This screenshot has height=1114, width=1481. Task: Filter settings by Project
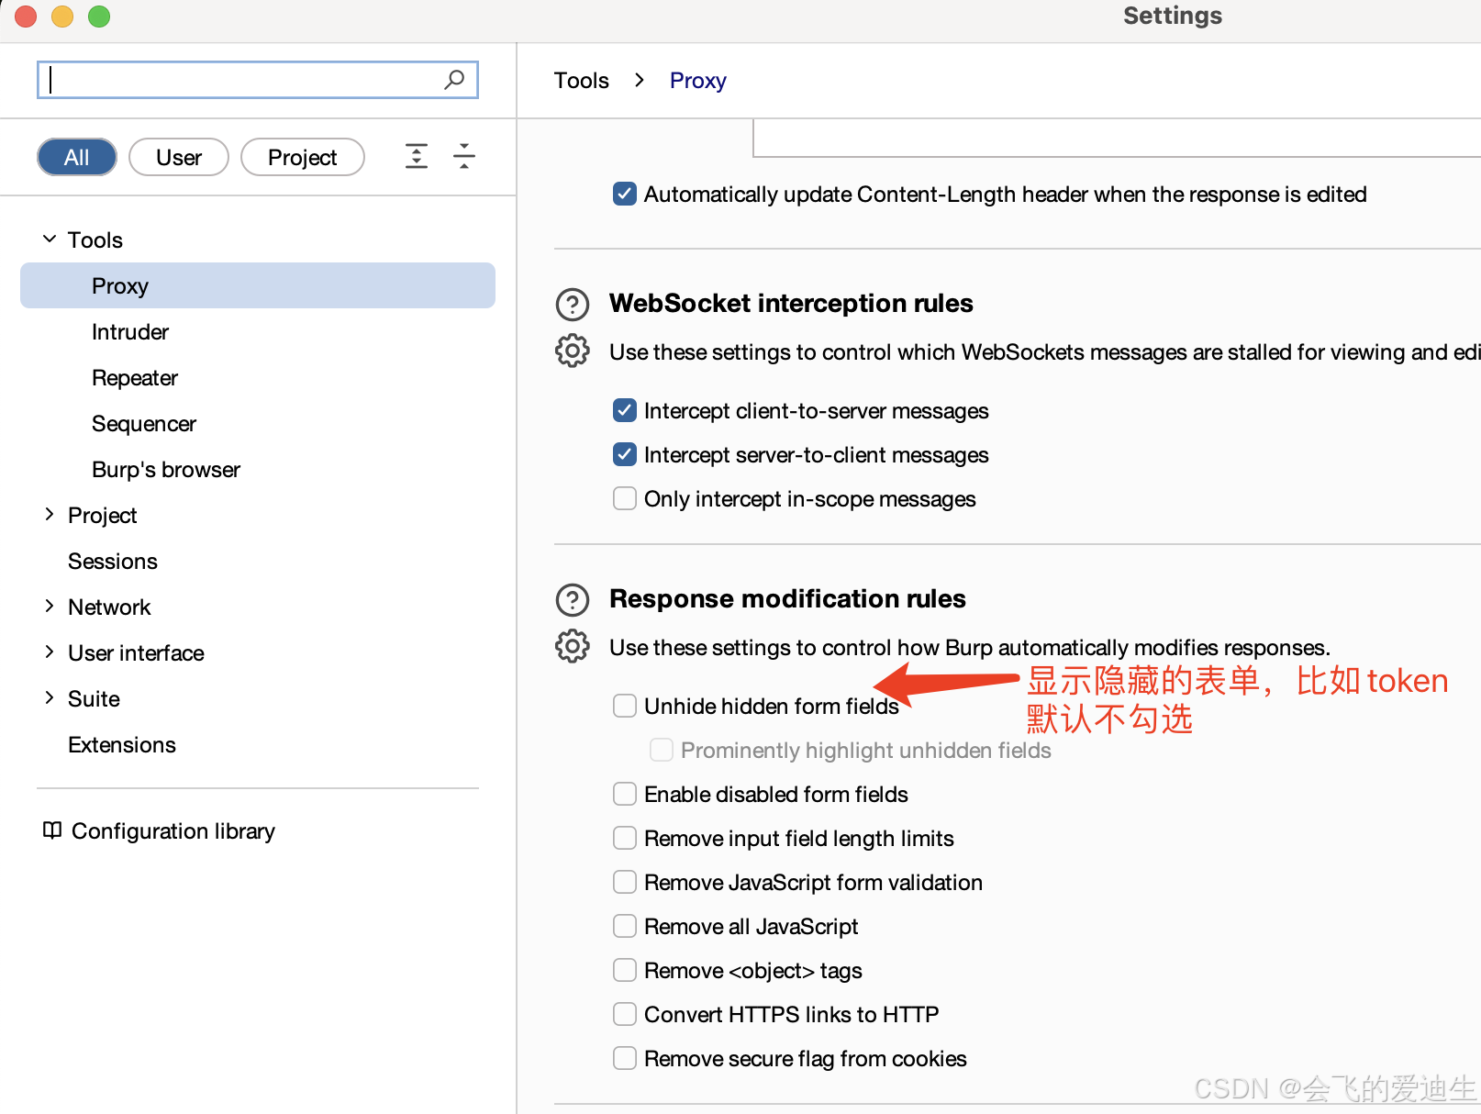click(x=303, y=157)
